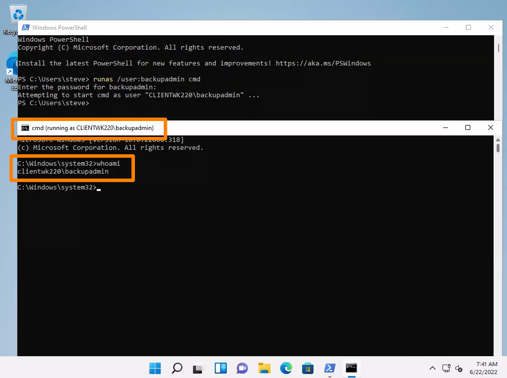Screen dimensions: 507x378
Task: Click the Command Prompt taskbar icon
Action: pos(352,368)
